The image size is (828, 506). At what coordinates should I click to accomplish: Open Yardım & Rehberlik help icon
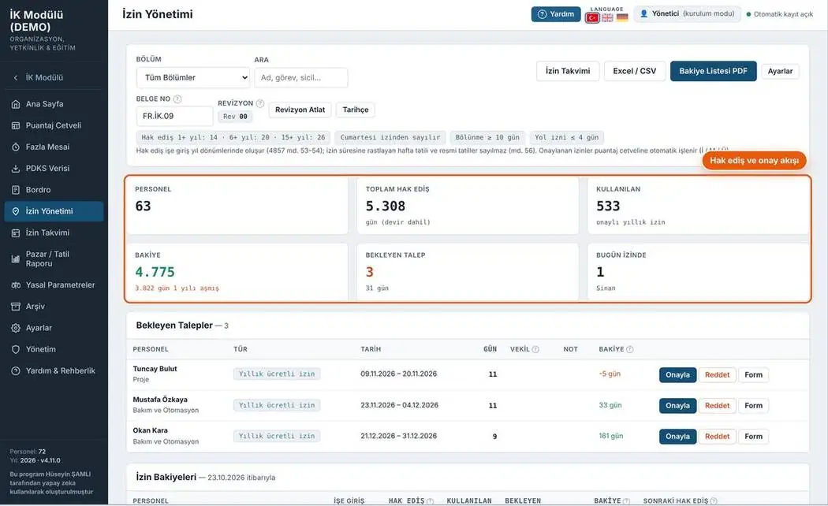pyautogui.click(x=16, y=371)
